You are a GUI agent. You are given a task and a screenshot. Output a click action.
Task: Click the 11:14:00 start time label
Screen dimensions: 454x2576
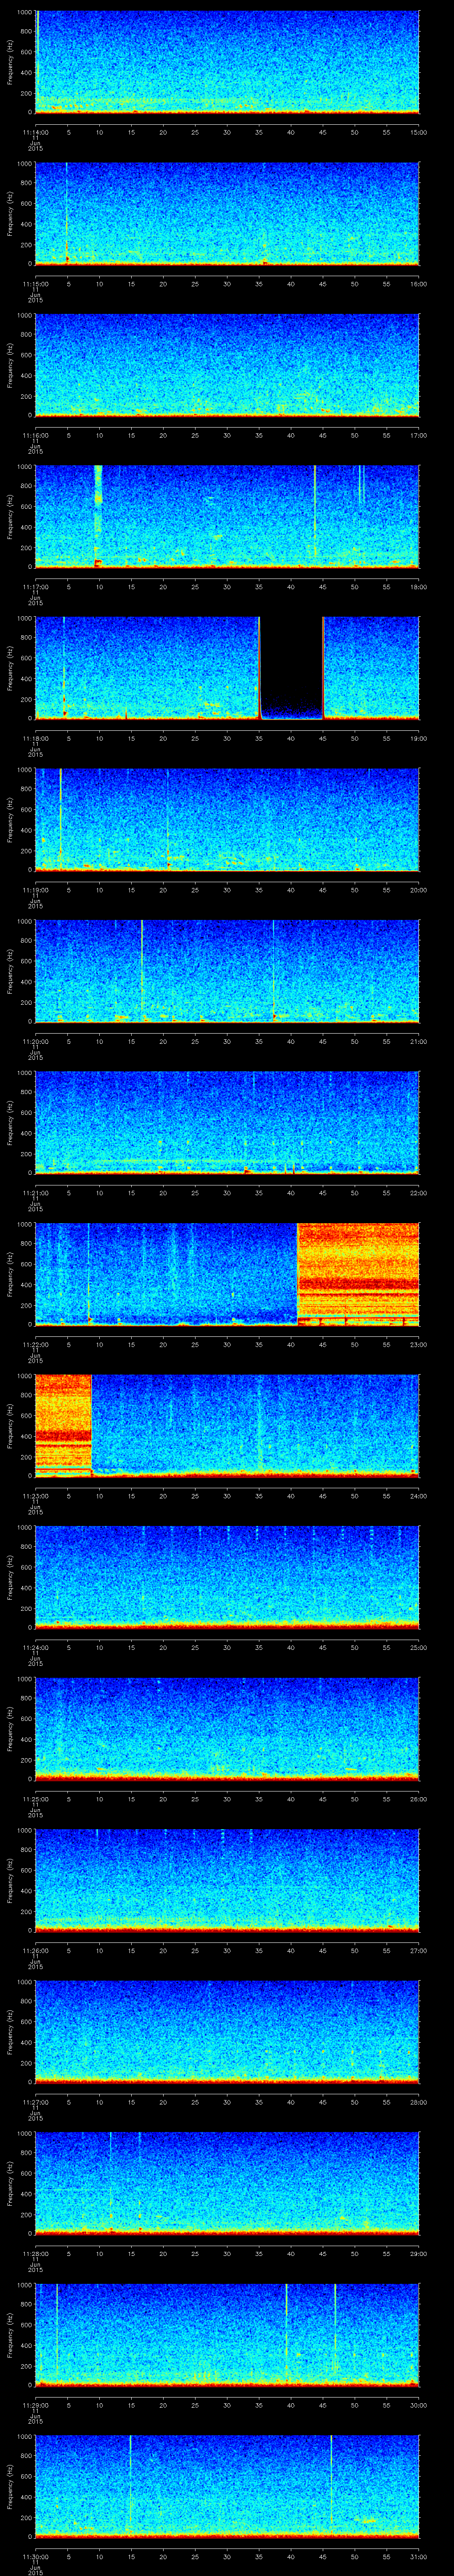pos(35,132)
